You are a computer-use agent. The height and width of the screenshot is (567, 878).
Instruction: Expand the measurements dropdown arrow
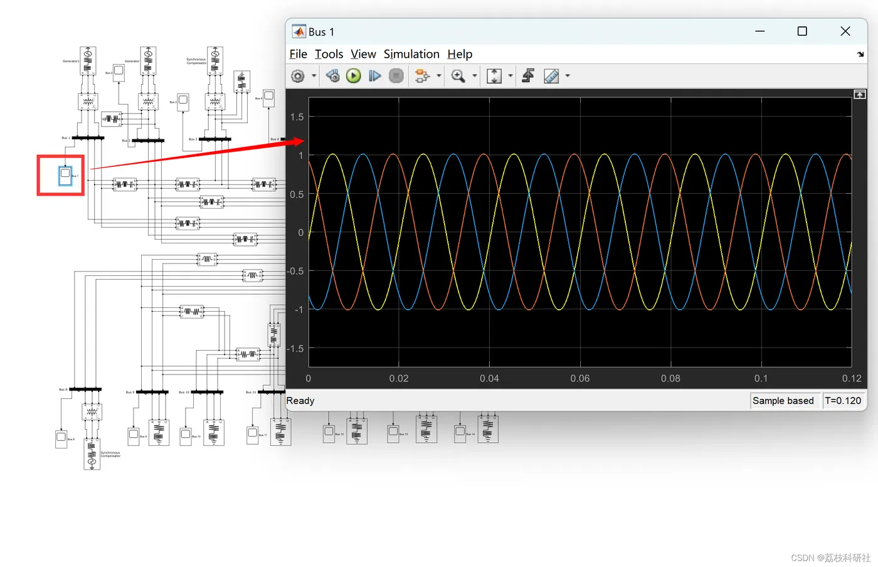pyautogui.click(x=568, y=76)
